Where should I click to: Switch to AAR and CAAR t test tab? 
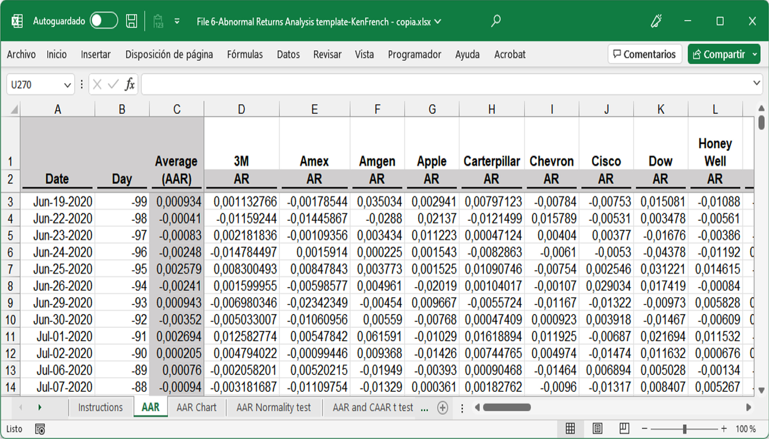pyautogui.click(x=373, y=408)
